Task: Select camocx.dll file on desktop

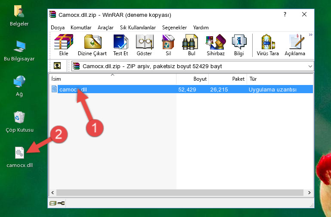Action: tap(19, 157)
